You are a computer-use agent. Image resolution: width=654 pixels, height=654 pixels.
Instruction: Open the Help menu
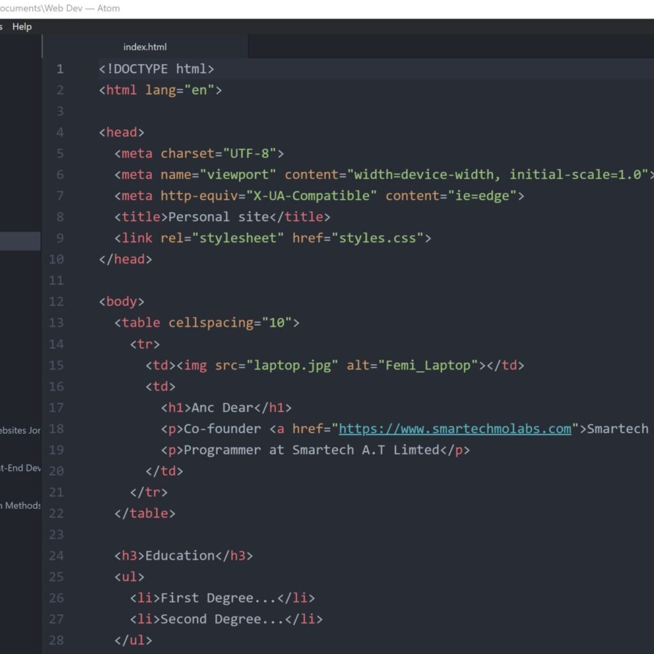coord(22,27)
